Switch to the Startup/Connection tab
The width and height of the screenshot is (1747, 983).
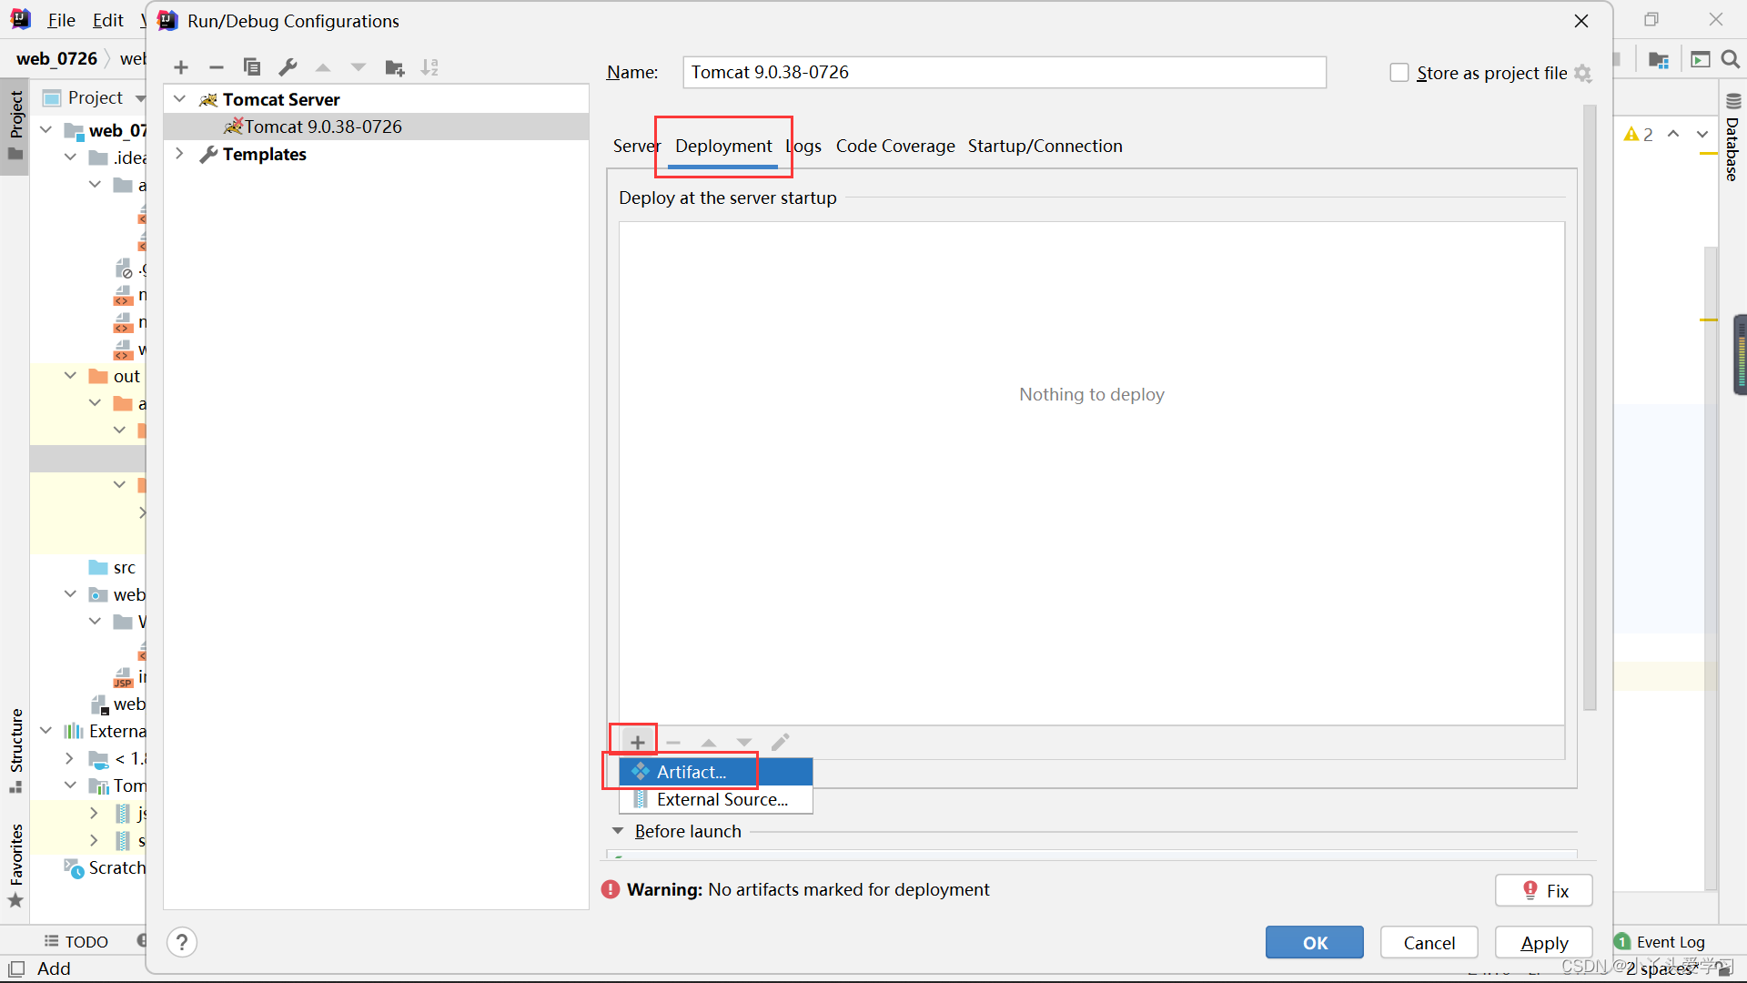click(1045, 146)
